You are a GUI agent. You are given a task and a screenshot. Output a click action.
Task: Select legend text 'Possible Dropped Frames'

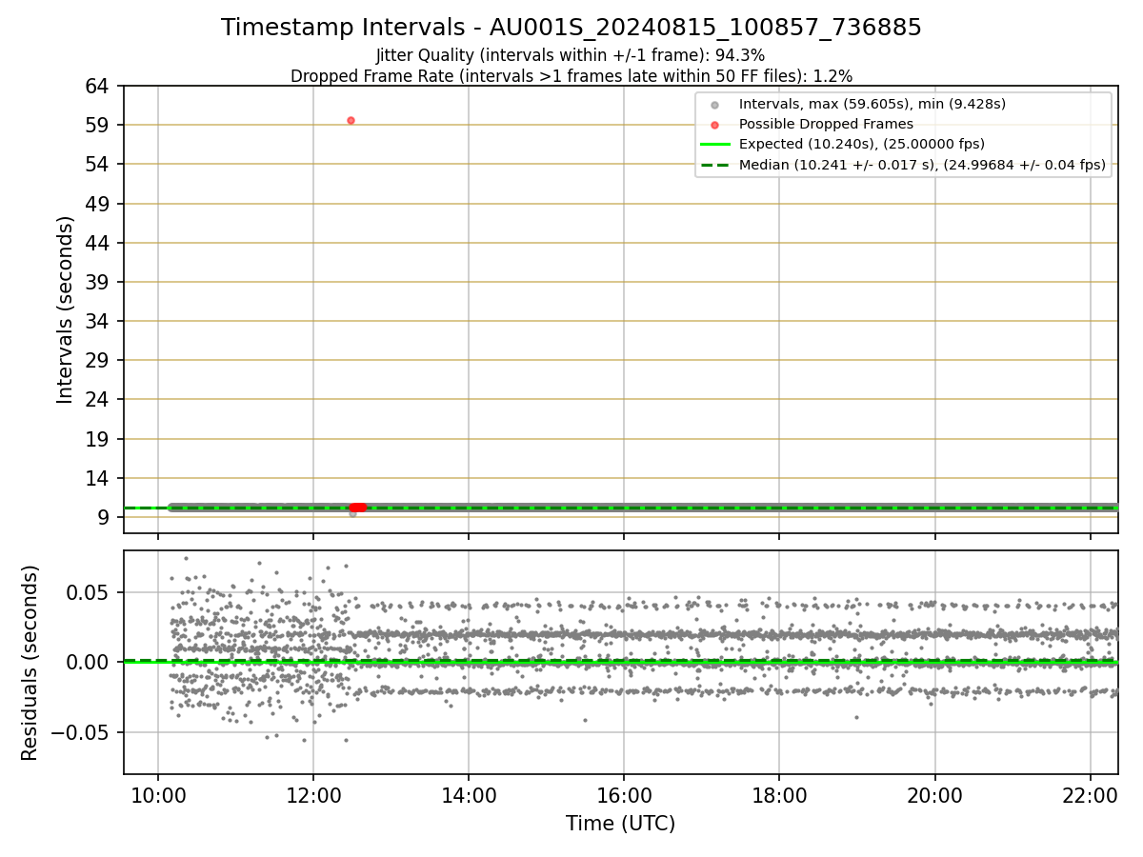[x=826, y=124]
